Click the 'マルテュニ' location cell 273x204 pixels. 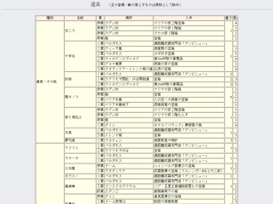(x=129, y=141)
